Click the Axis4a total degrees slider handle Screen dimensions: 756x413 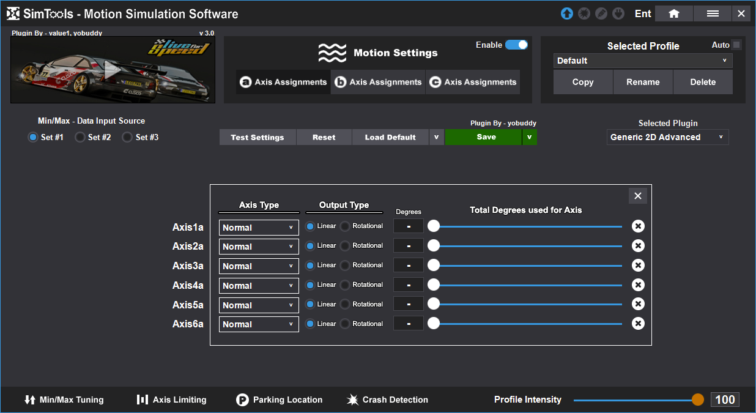tap(434, 285)
